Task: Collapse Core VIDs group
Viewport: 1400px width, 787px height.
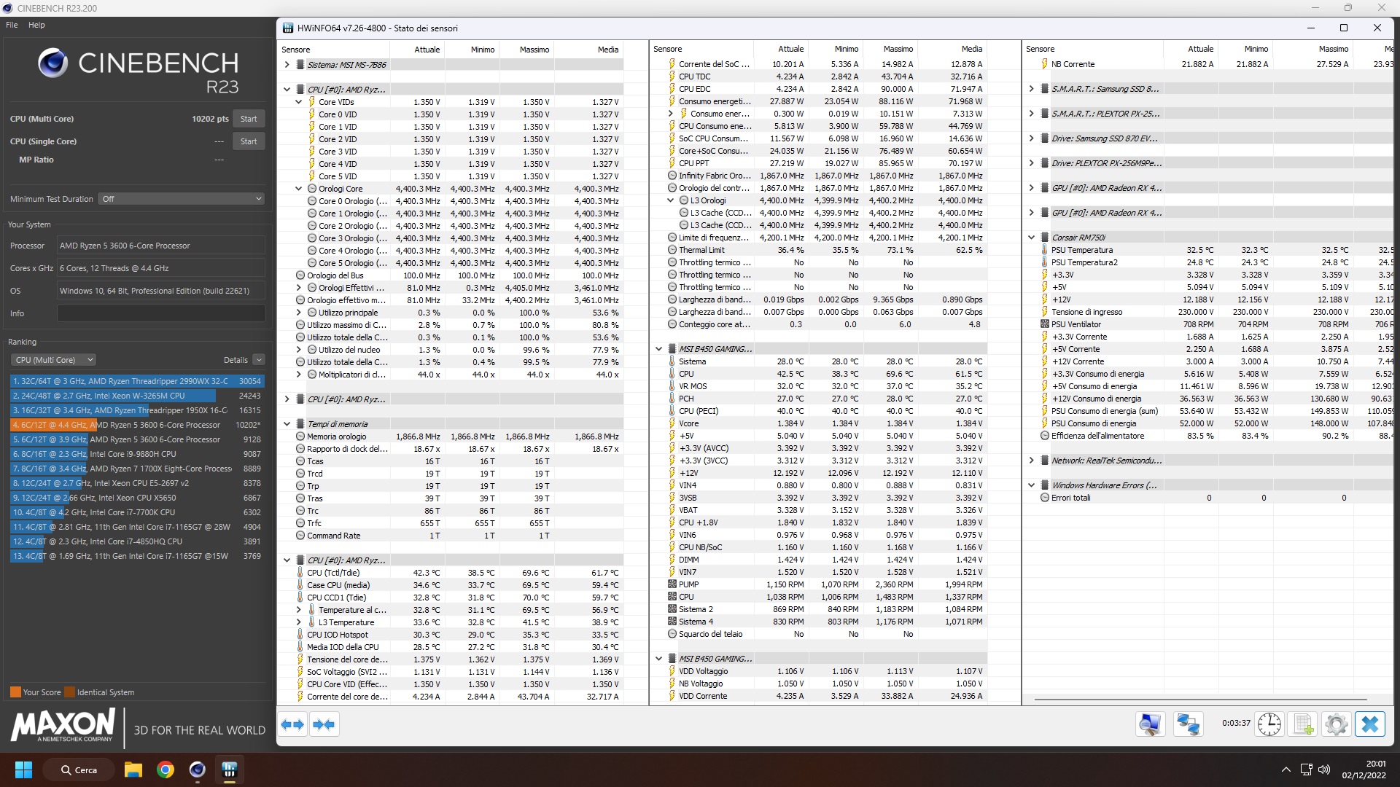Action: 298,102
